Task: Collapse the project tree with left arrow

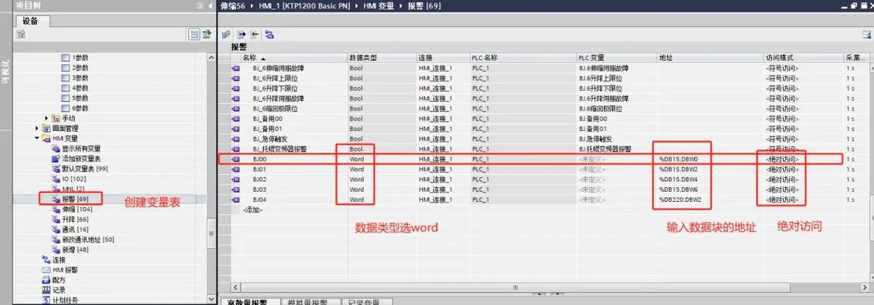Action: pyautogui.click(x=210, y=5)
